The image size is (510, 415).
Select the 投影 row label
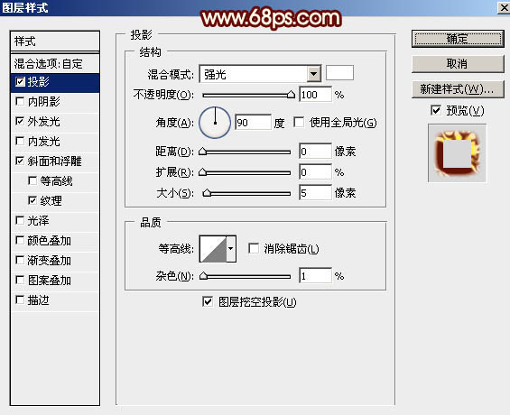[39, 81]
